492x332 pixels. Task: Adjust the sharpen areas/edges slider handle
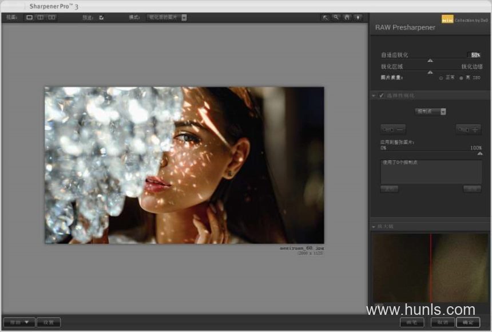coord(430,72)
